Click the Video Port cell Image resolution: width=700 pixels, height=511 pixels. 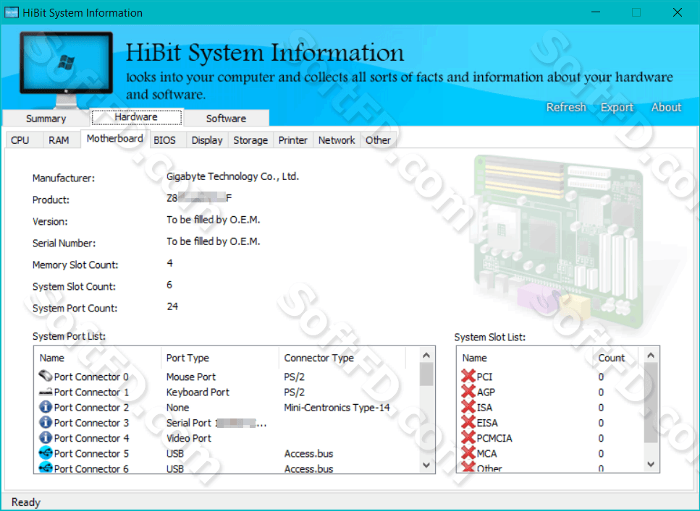click(x=188, y=438)
